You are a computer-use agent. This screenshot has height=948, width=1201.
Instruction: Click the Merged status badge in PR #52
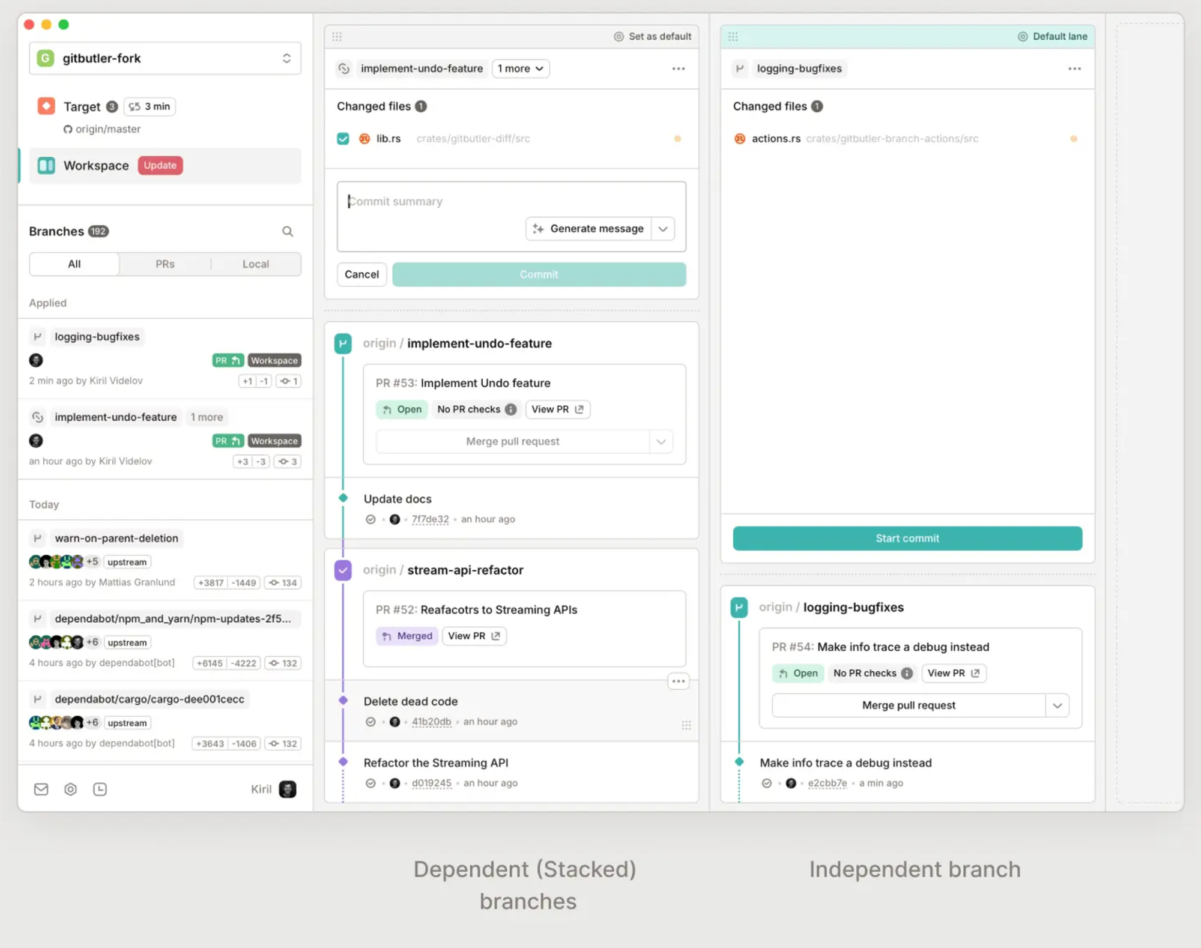(x=407, y=636)
